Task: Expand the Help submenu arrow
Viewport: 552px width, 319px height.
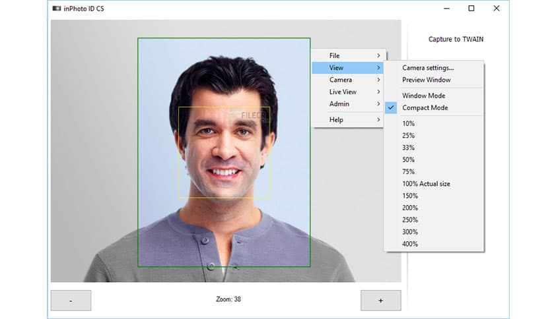Action: tap(378, 119)
